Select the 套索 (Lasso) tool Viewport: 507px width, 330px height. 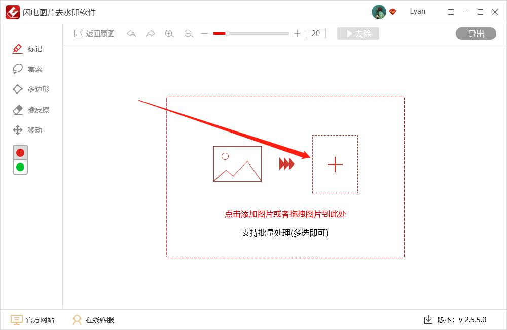pyautogui.click(x=30, y=69)
